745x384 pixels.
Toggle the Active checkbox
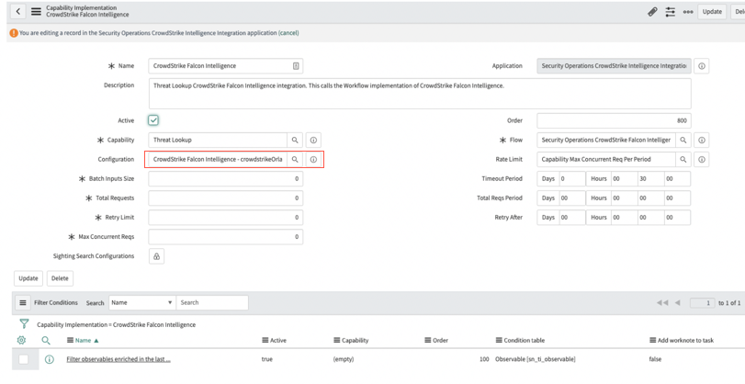click(153, 120)
